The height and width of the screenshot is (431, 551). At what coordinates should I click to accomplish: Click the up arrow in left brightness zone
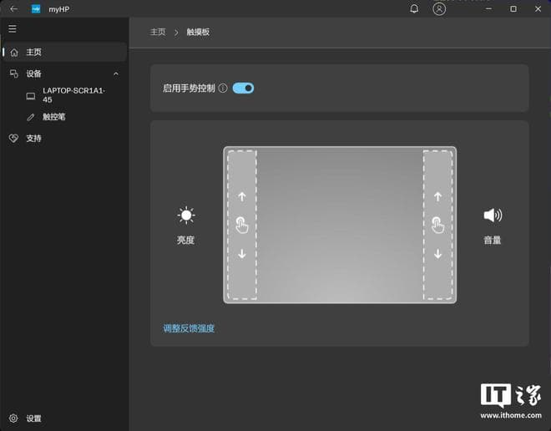tap(242, 197)
